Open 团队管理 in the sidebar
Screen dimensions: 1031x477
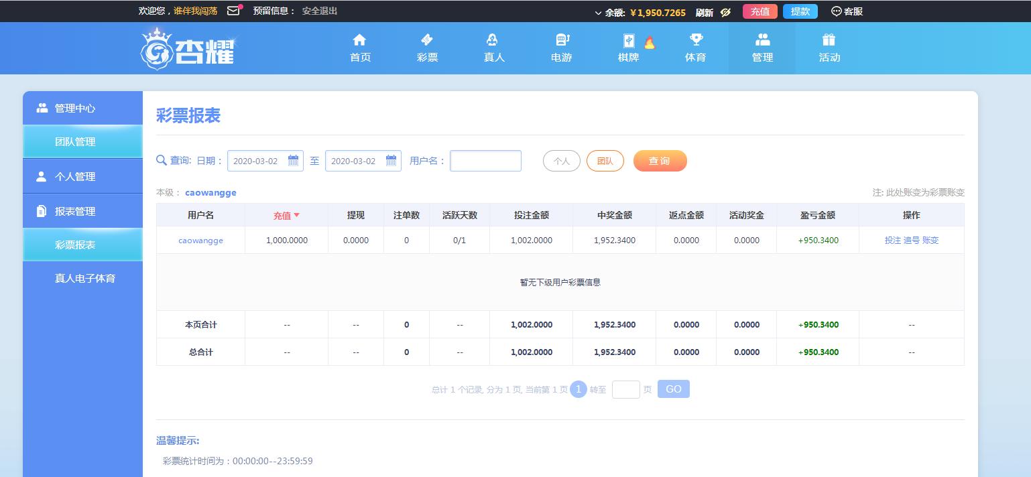75,142
